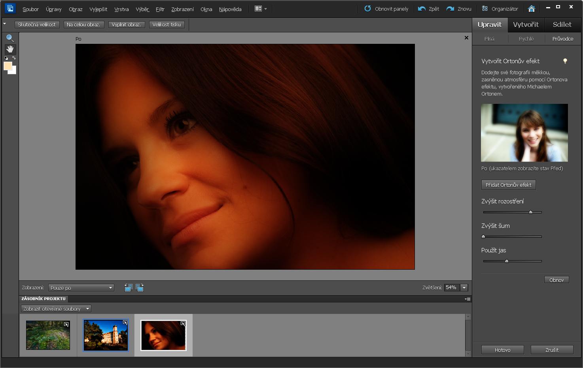Open 'Zobrazit otevřené soubory' dropdown
The height and width of the screenshot is (368, 583).
click(56, 309)
